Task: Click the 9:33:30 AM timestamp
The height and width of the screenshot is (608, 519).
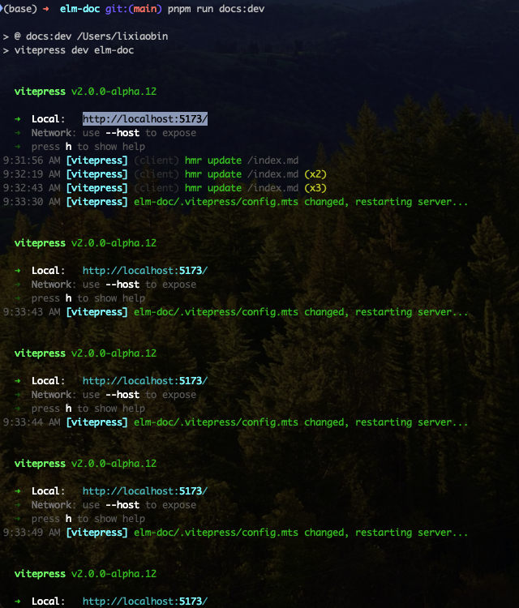Action: pyautogui.click(x=32, y=202)
